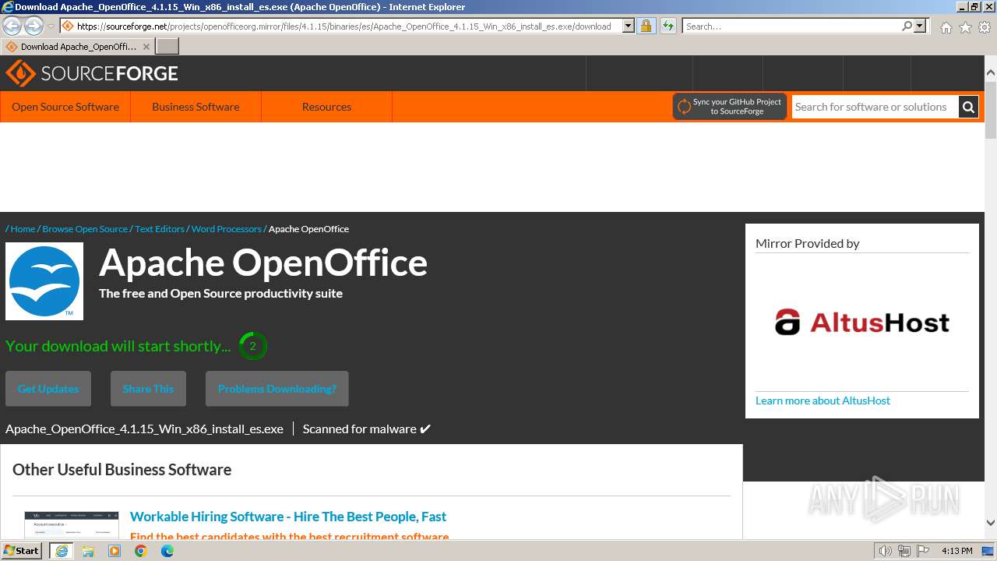Screen dimensions: 997x561
Task: Close the Download Apache_OpenOffice tab
Action: pos(146,47)
